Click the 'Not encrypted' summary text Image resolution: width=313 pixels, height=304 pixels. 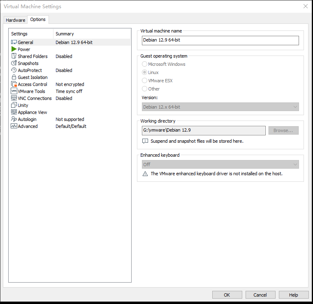[70, 84]
